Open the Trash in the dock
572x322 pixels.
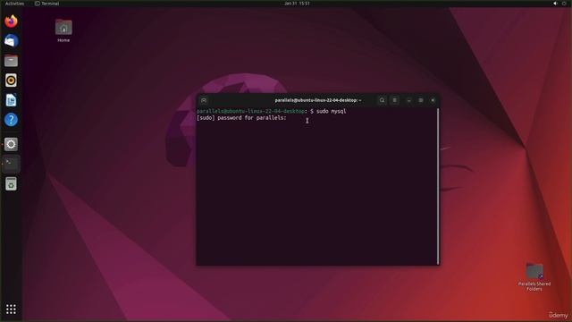11,184
